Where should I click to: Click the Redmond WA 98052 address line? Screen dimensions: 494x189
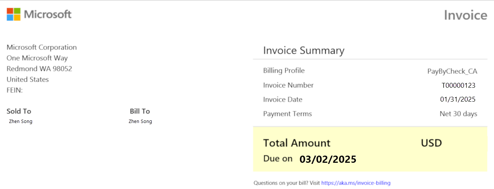coord(40,69)
